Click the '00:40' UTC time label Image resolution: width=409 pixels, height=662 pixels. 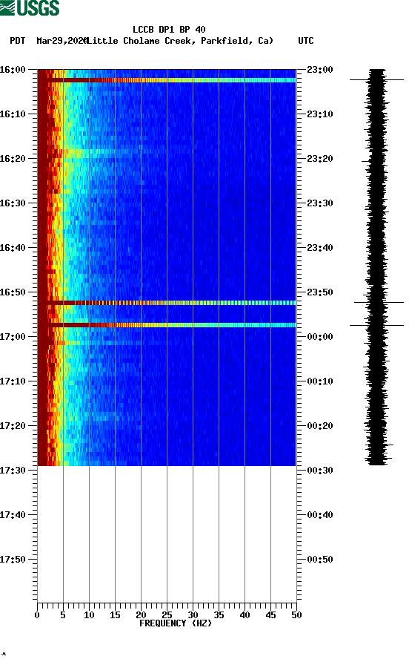pos(320,515)
